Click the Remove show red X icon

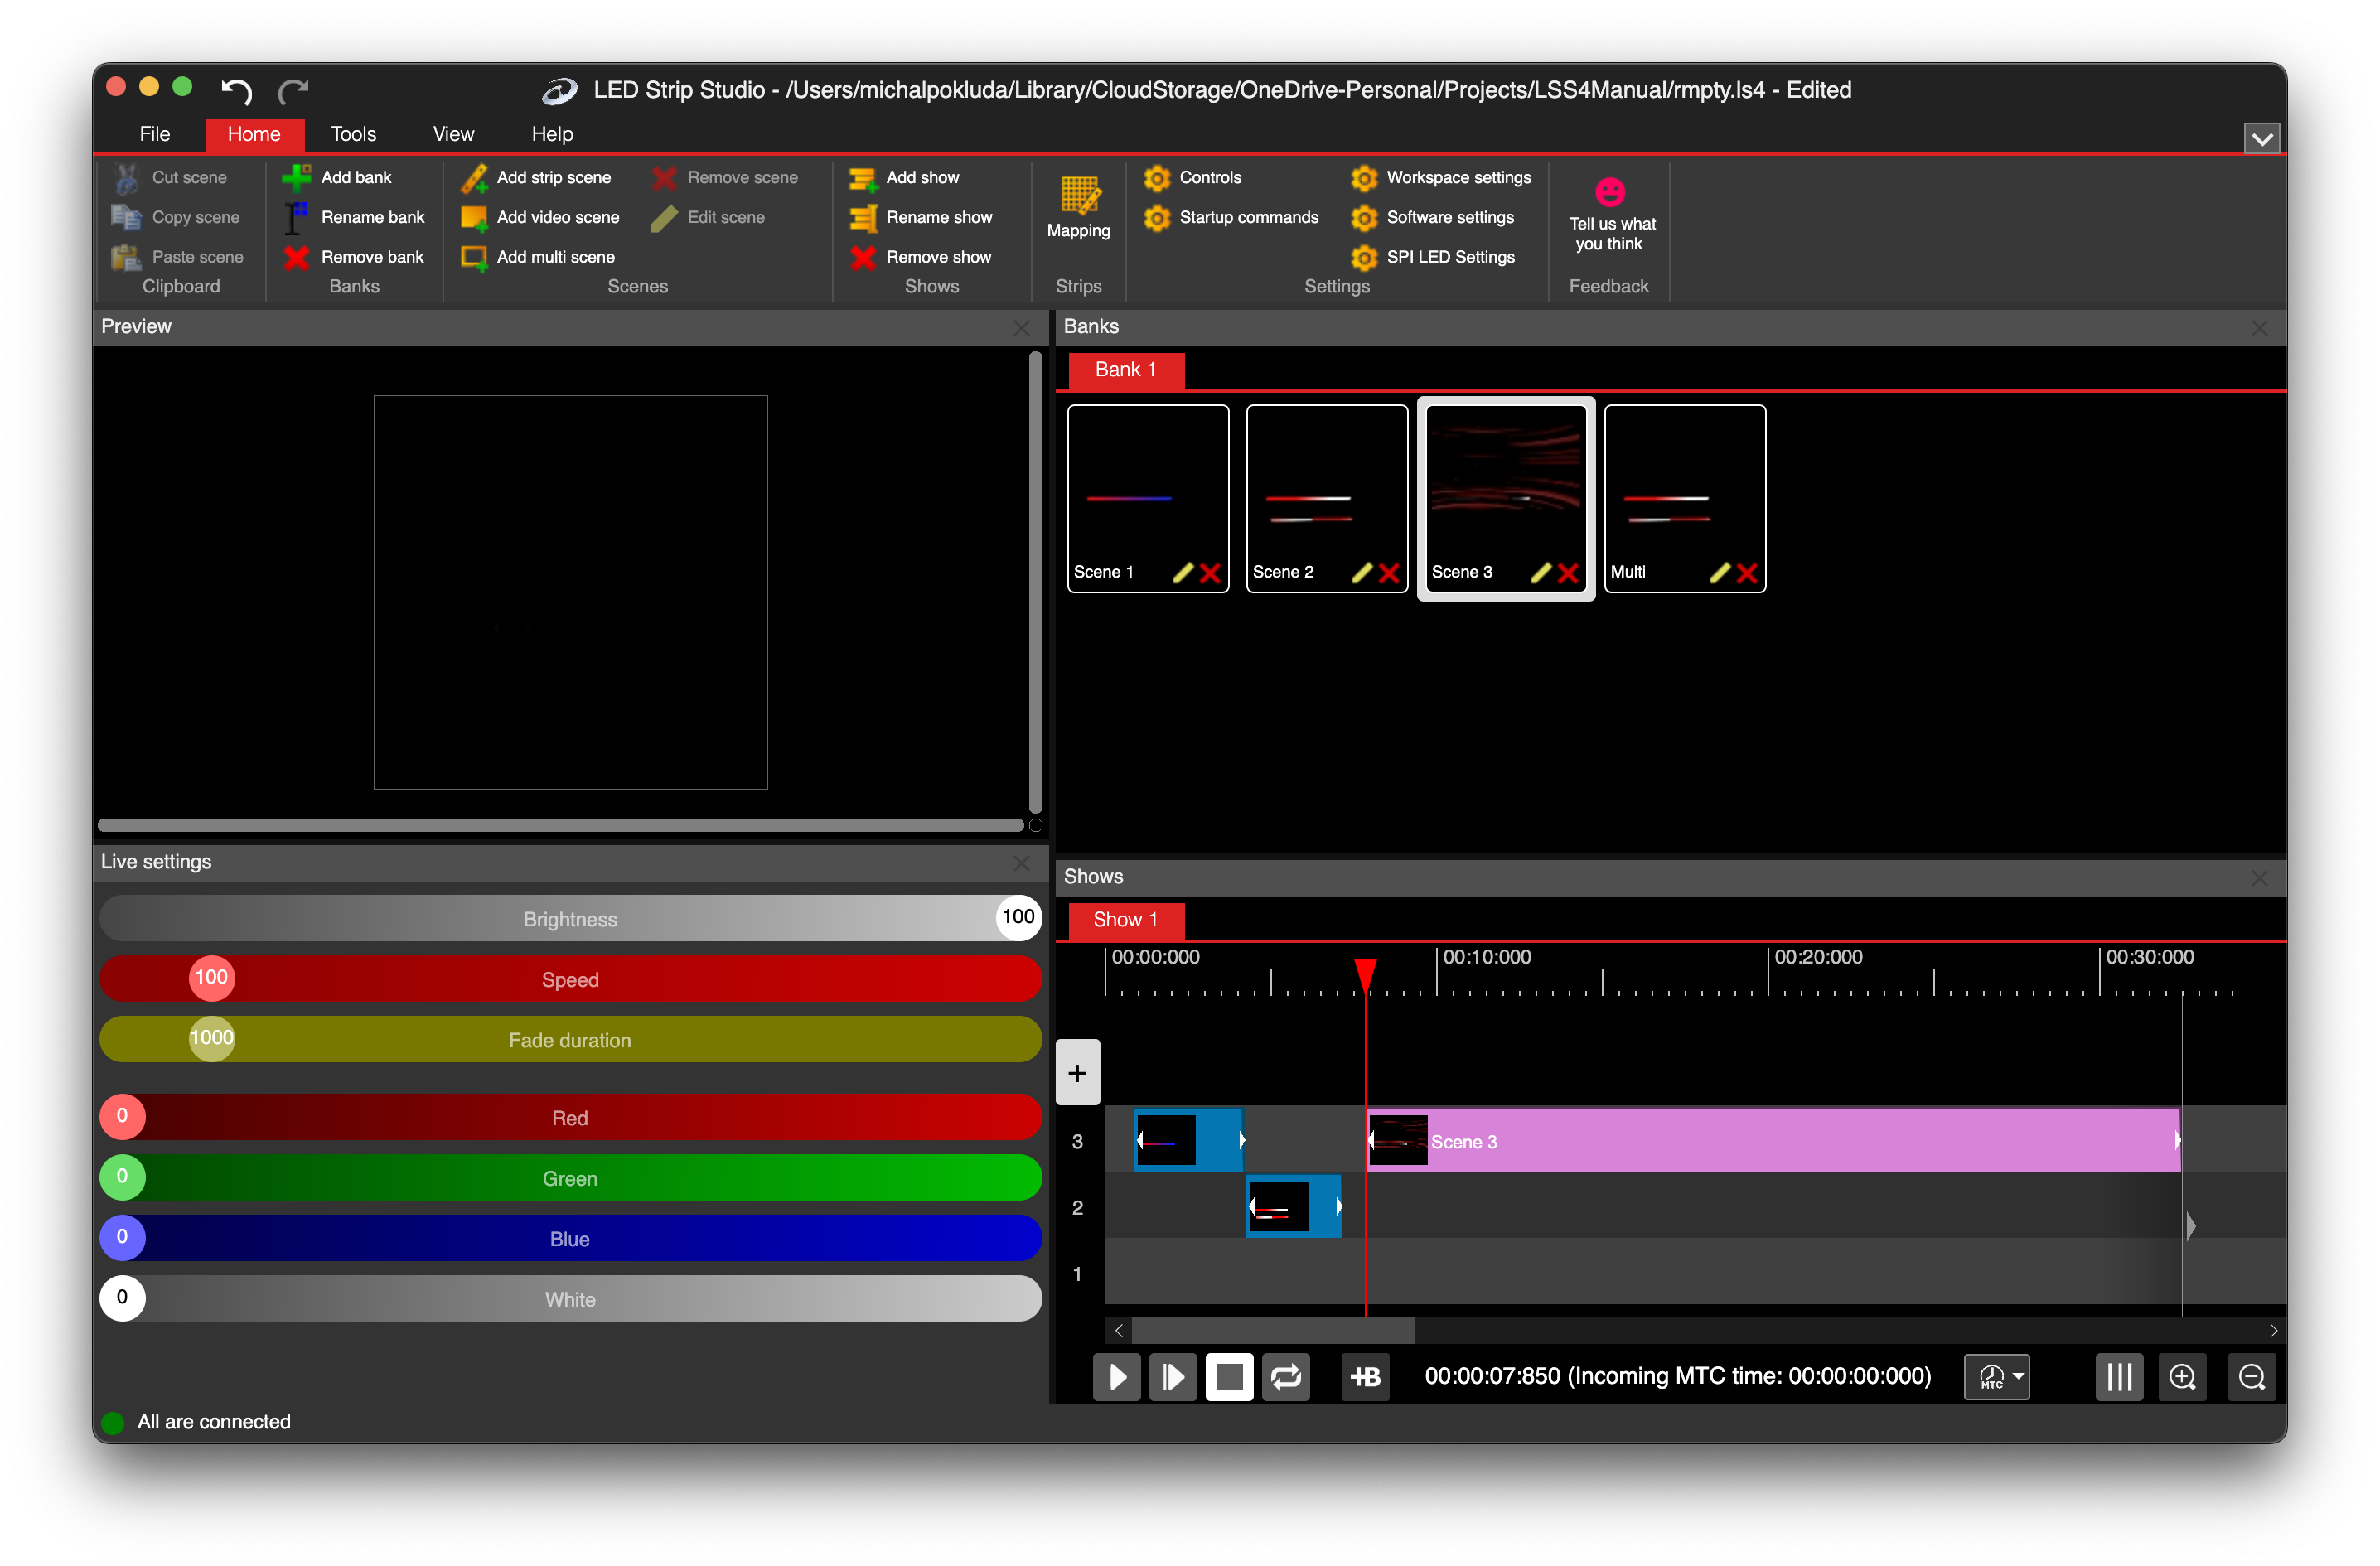tap(863, 257)
